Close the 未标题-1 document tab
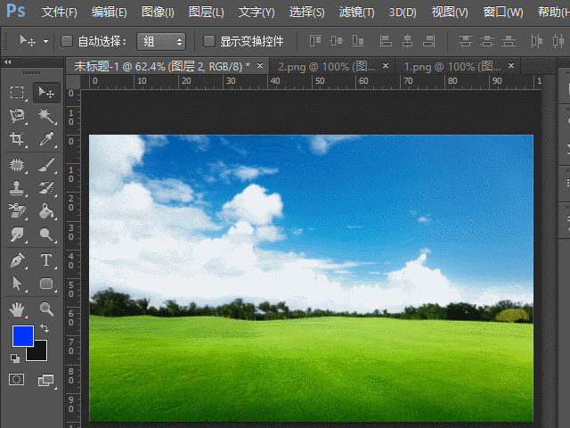The width and height of the screenshot is (570, 428). pyautogui.click(x=260, y=65)
